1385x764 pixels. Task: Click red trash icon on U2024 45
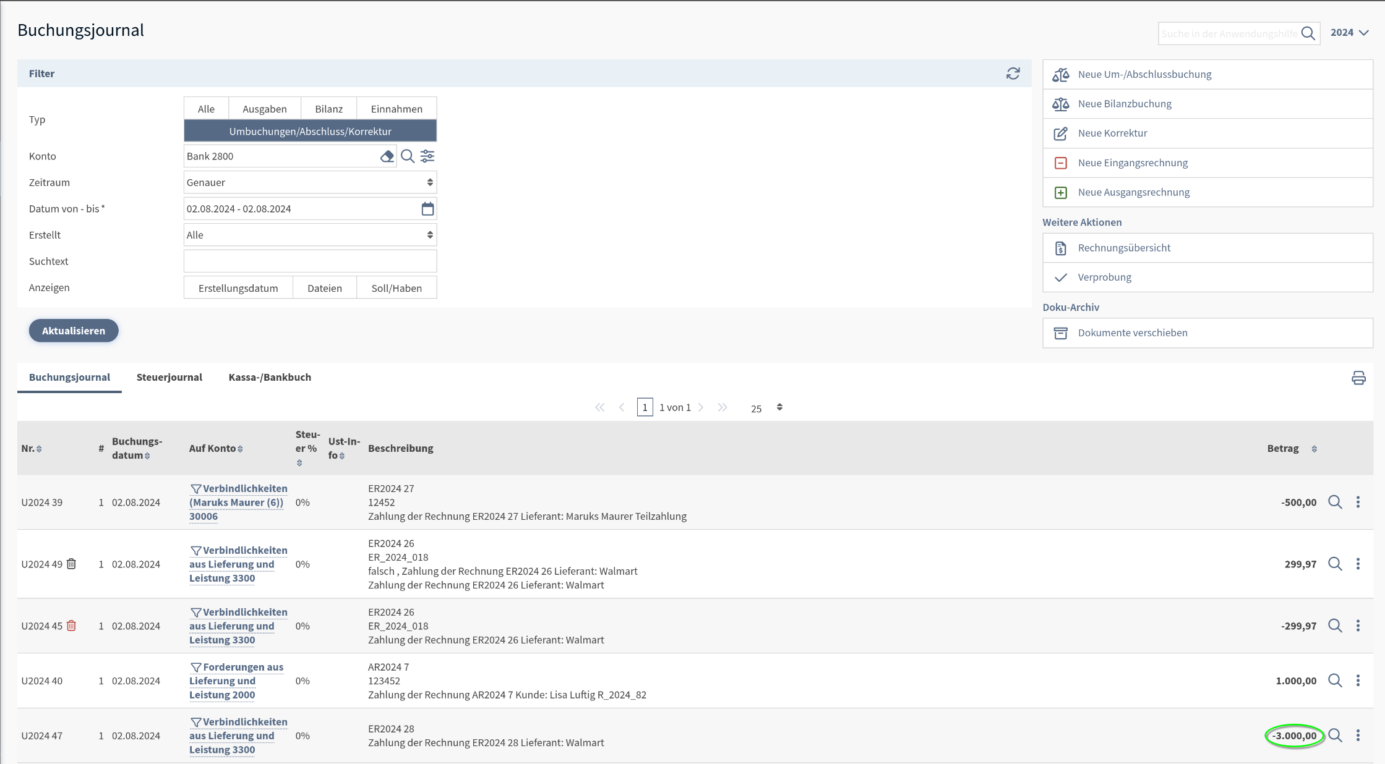pos(72,626)
